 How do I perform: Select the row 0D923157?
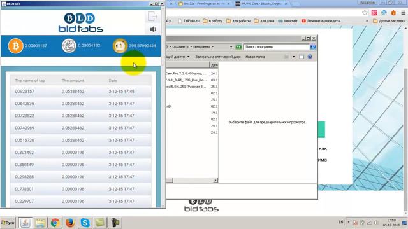(x=81, y=92)
